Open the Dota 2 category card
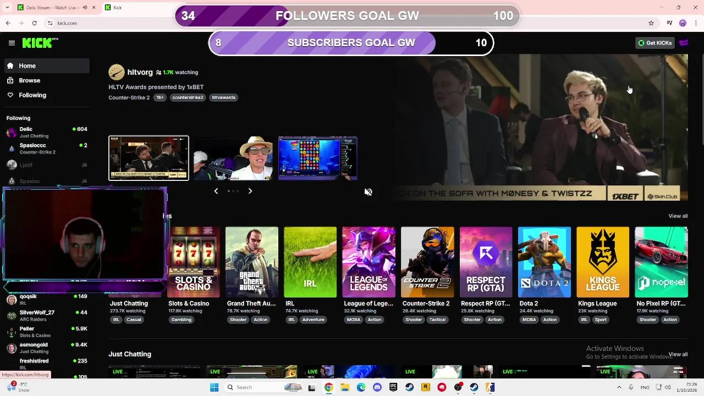This screenshot has height=396, width=704. pos(544,262)
